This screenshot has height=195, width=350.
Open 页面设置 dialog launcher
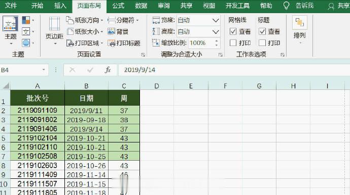pyautogui.click(x=143, y=55)
